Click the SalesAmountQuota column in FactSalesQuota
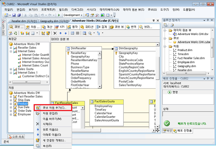 (x=107, y=120)
